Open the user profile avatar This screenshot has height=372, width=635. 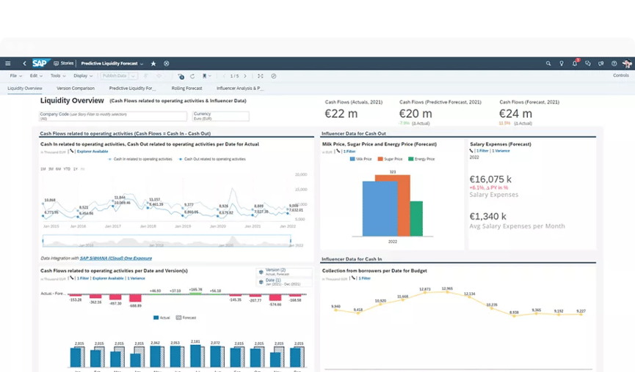point(627,64)
